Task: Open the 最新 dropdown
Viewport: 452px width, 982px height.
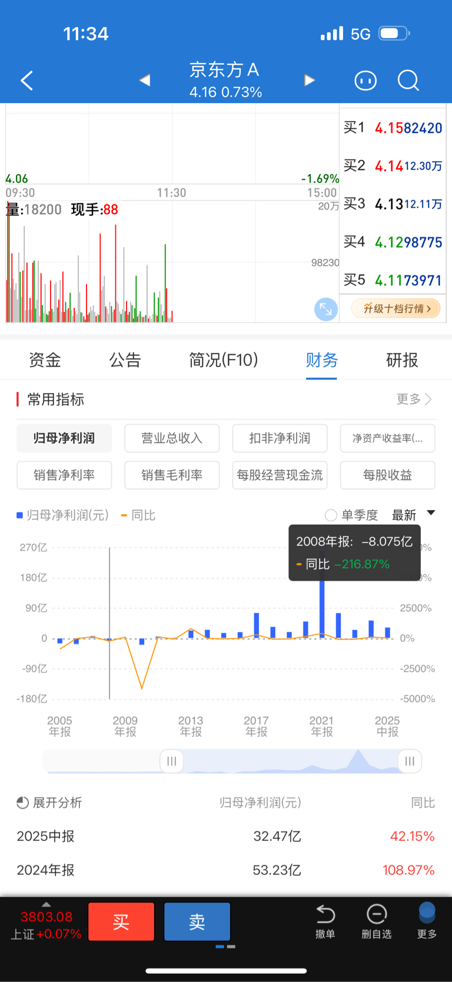Action: [x=414, y=515]
